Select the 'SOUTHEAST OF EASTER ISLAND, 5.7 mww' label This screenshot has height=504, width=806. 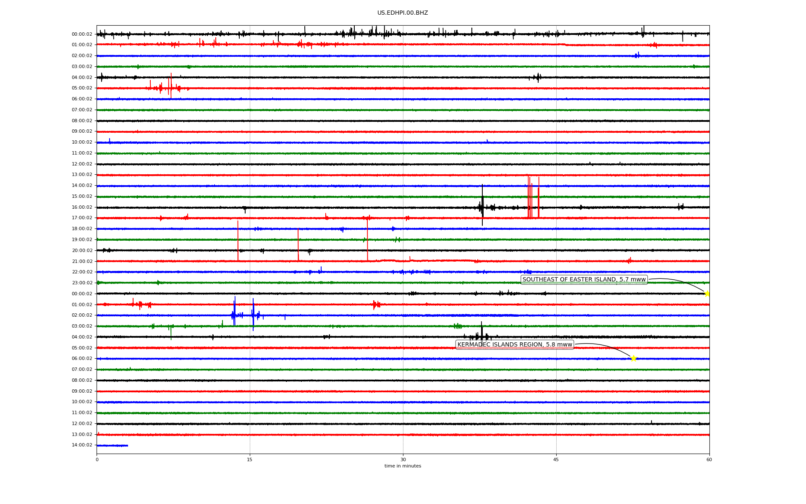(584, 280)
